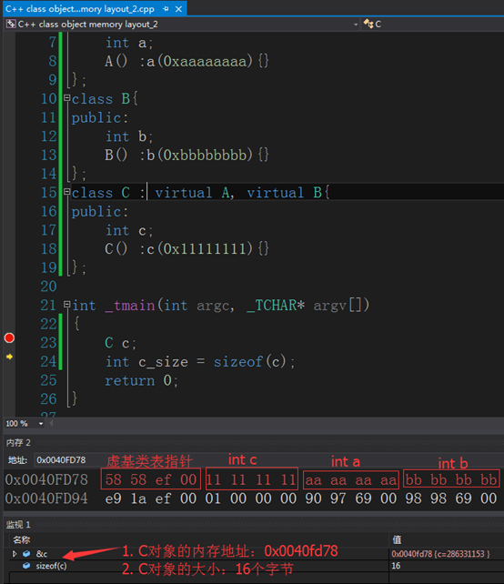Click the memory row address 0x0040FD78

[46, 479]
